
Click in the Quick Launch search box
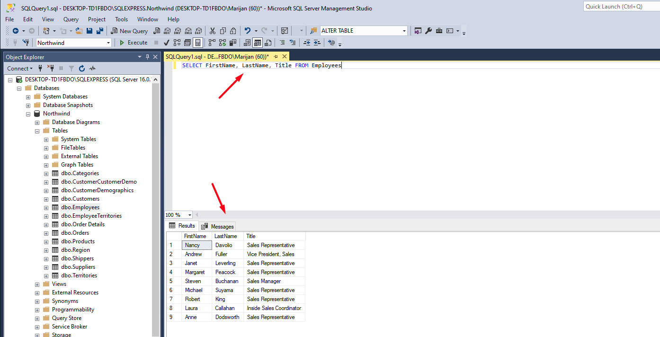(x=621, y=6)
